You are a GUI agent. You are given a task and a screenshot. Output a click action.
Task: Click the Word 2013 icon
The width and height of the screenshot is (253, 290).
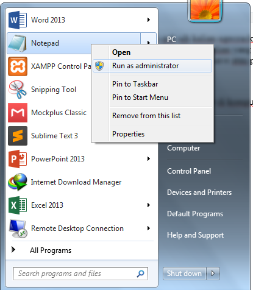[x=18, y=20]
